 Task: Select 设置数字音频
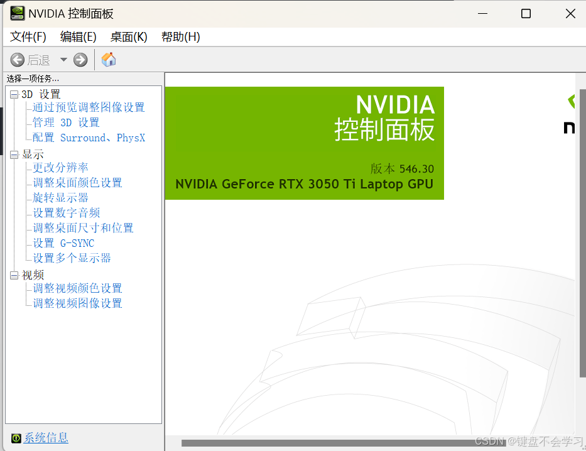tap(66, 212)
